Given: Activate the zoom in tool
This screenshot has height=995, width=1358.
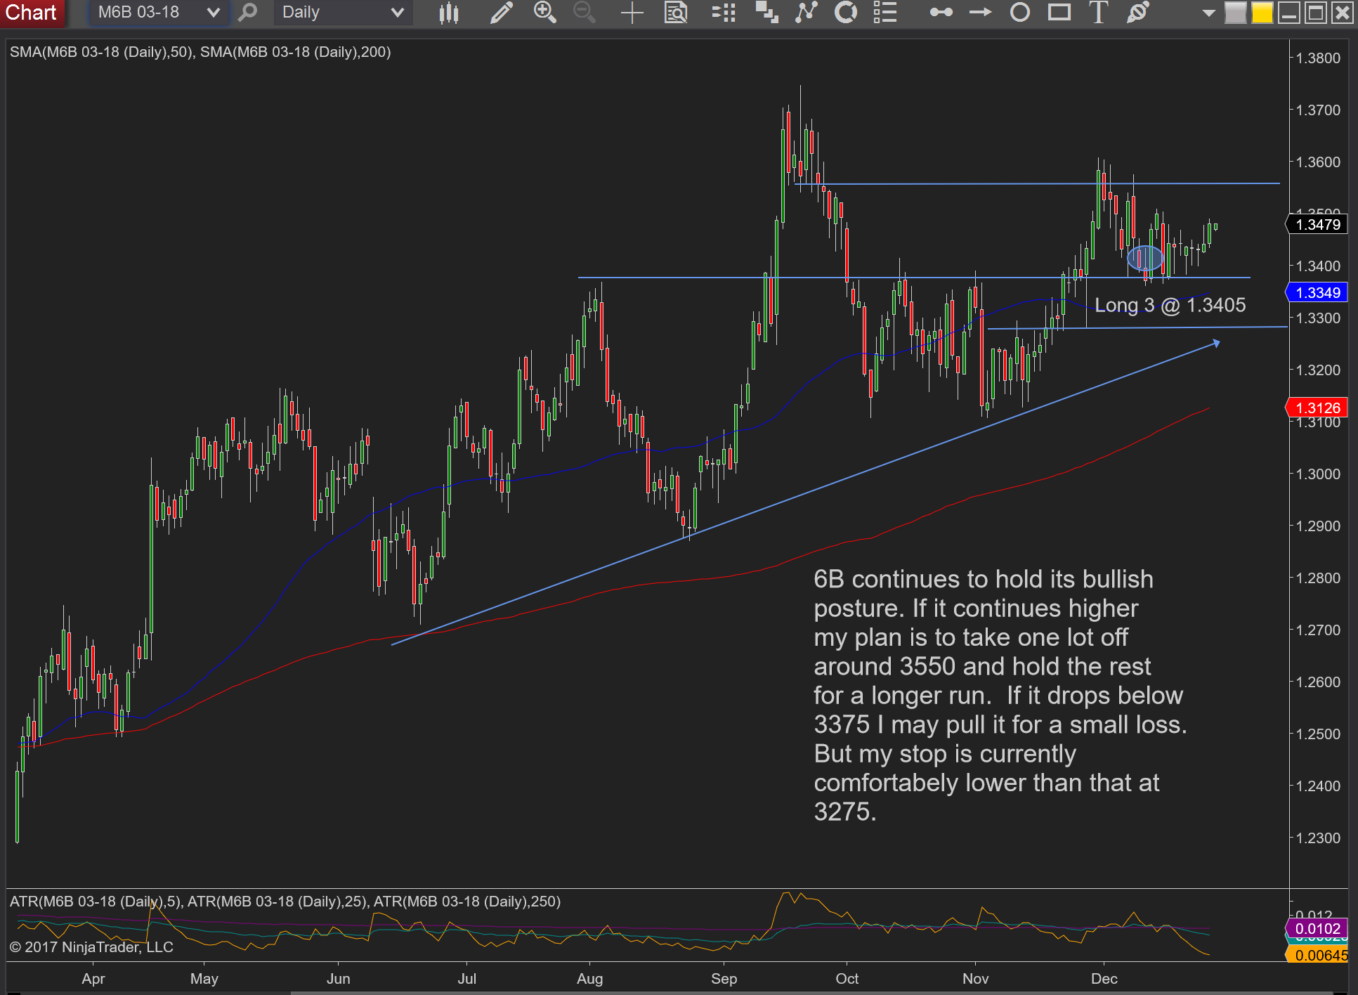Looking at the screenshot, I should click(x=544, y=13).
